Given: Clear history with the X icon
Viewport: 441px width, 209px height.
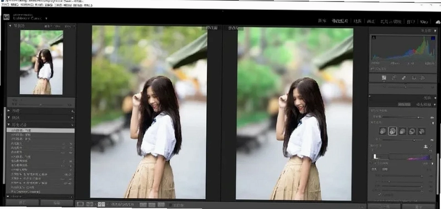Looking at the screenshot, I should click(x=73, y=124).
